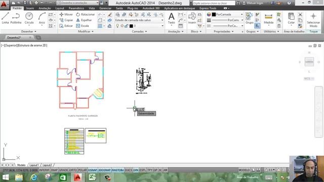324x182 pixels.
Task: Click the coordinates readout in status bar
Action: click(20, 170)
